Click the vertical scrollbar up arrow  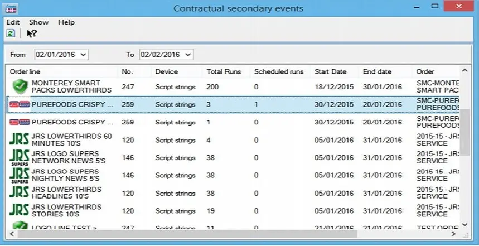(x=465, y=71)
